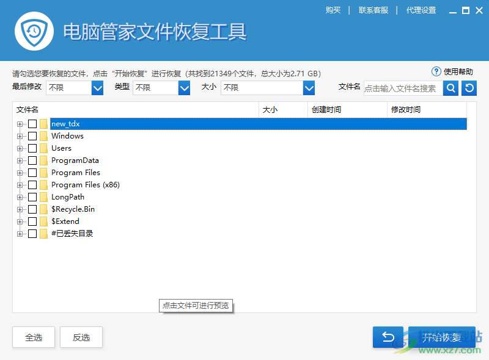Select the $Recycle.Bin folder name
489x360 pixels.
[x=73, y=209]
